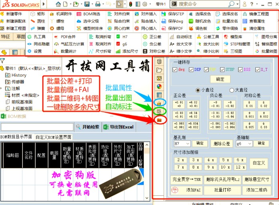279x205 pixels.
Task: Toggle the STEP checkbox
Action: pyautogui.click(x=223, y=70)
